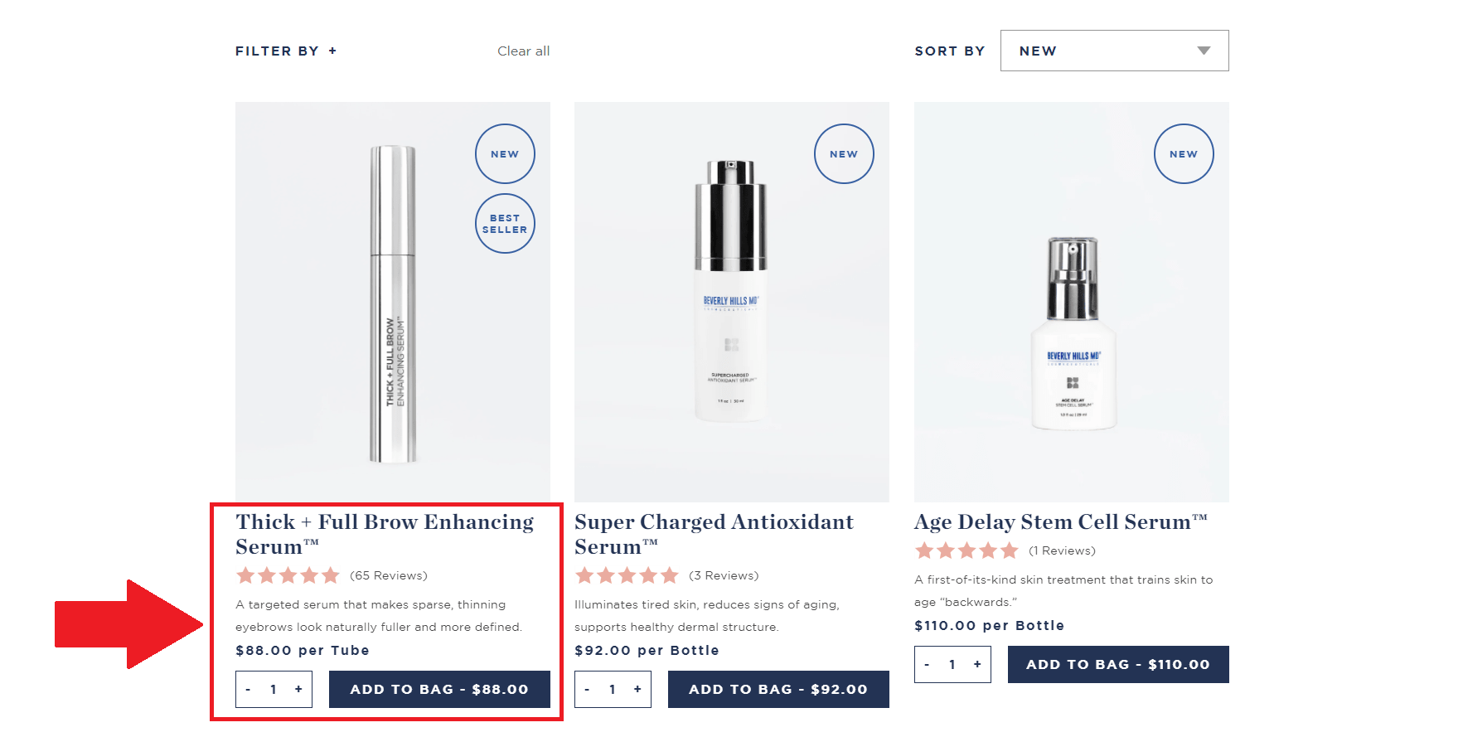This screenshot has height=737, width=1463.
Task: Click the Clear all link
Action: (523, 51)
